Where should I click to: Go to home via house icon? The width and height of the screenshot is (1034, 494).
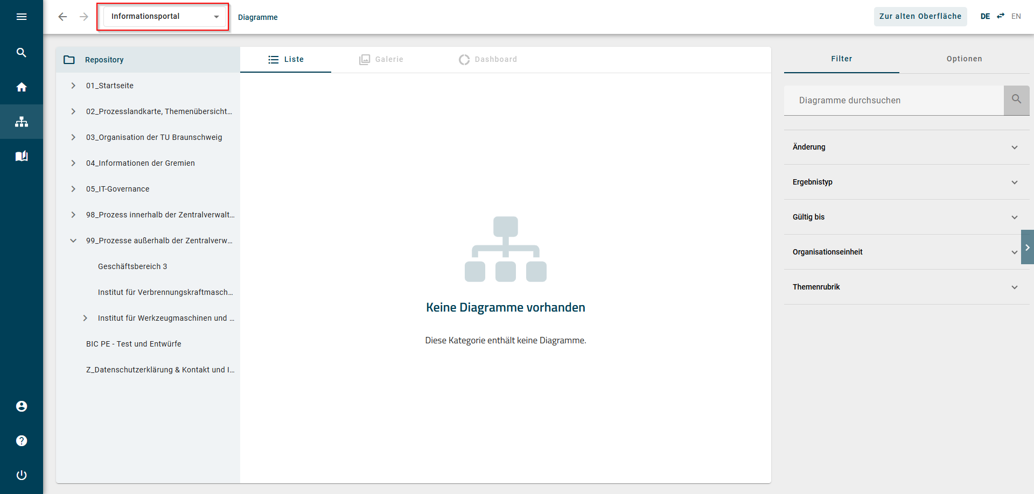tap(22, 87)
